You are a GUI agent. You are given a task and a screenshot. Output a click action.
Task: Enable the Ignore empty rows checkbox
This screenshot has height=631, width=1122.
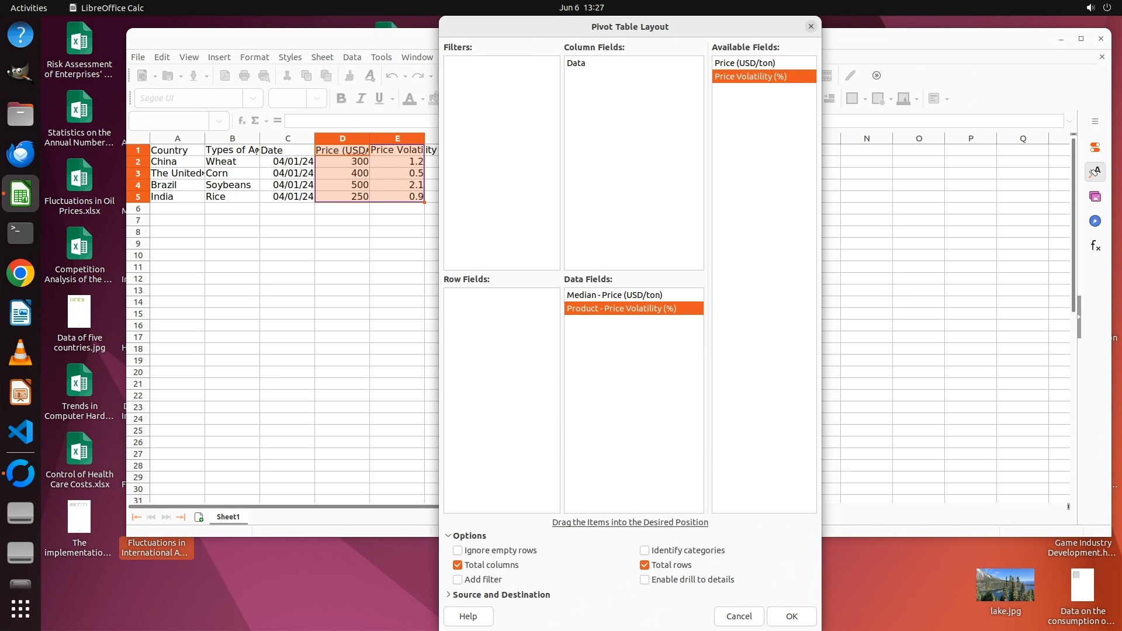point(458,550)
